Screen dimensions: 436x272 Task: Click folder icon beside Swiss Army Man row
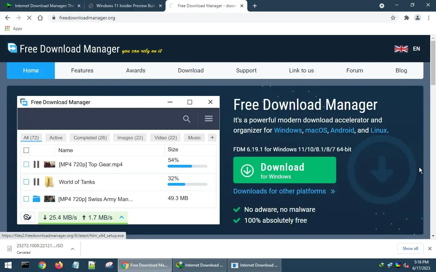point(36,199)
